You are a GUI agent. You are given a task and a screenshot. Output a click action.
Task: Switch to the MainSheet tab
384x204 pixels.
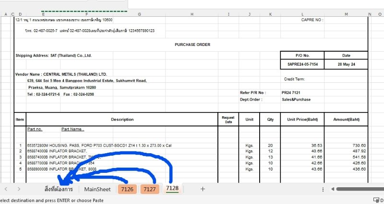pos(97,189)
